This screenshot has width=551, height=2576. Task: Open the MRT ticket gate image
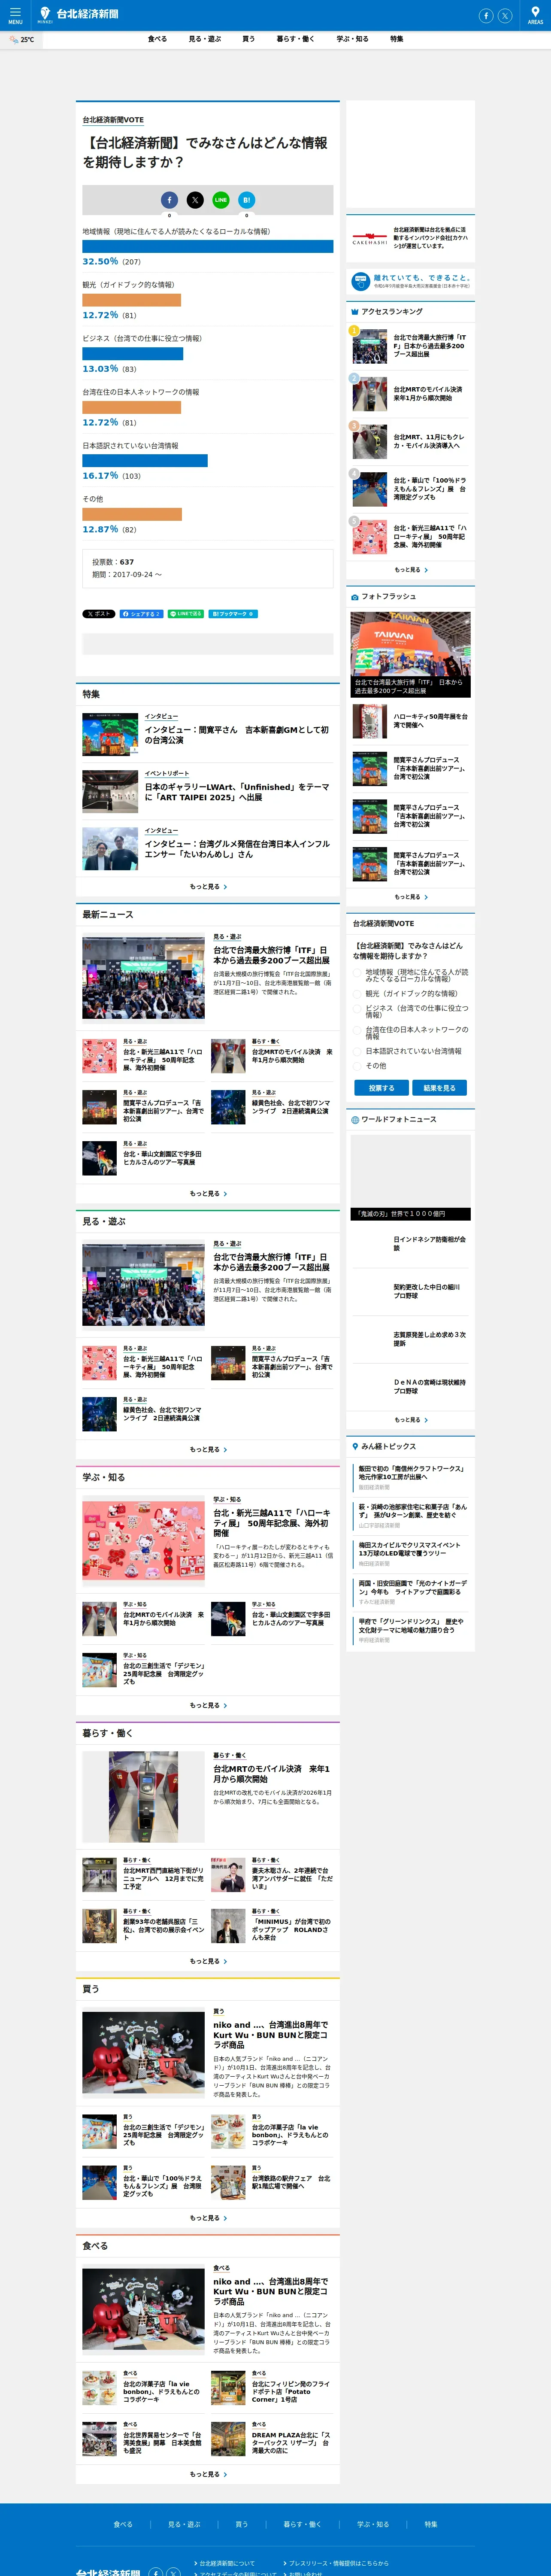click(x=143, y=1797)
